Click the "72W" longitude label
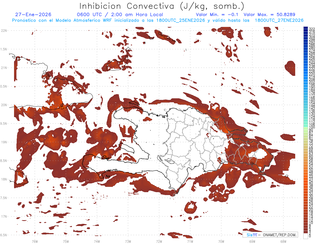318x245 pixels. pyautogui.click(x=159, y=241)
